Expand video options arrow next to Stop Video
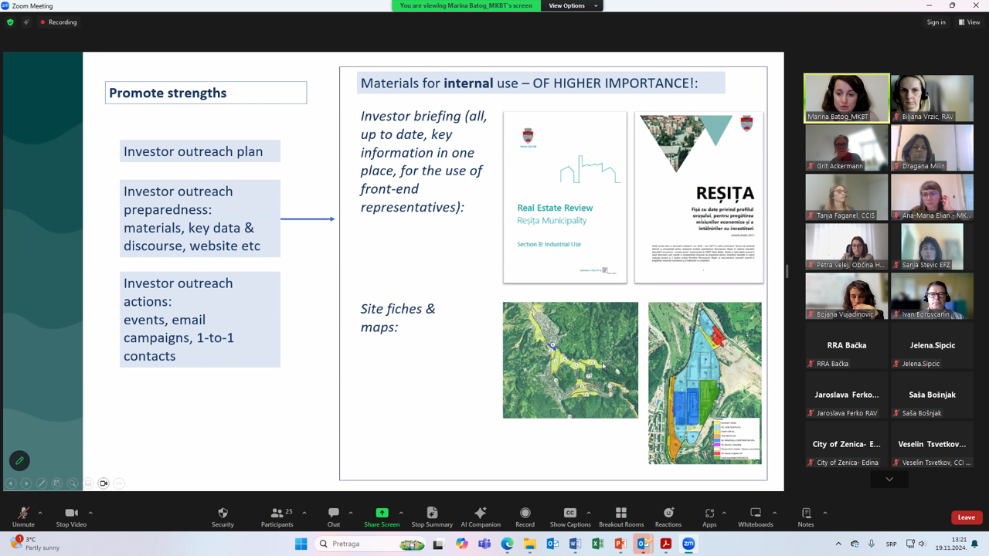This screenshot has height=556, width=989. coord(90,513)
